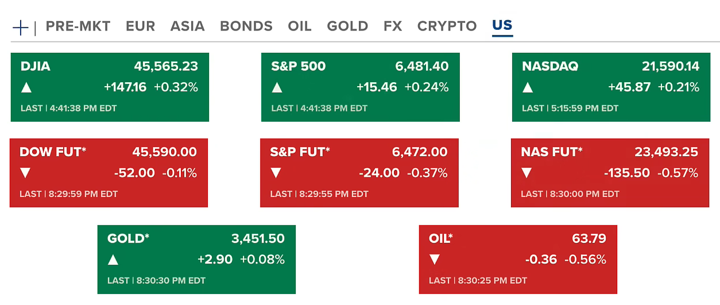Viewport: 720px width, 305px height.
Task: Click the GOLD up triangle icon
Action: point(113,260)
